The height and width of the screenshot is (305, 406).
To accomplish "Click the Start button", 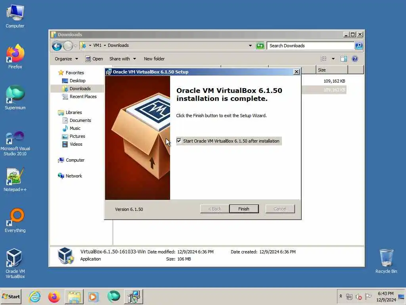I will pyautogui.click(x=11, y=296).
